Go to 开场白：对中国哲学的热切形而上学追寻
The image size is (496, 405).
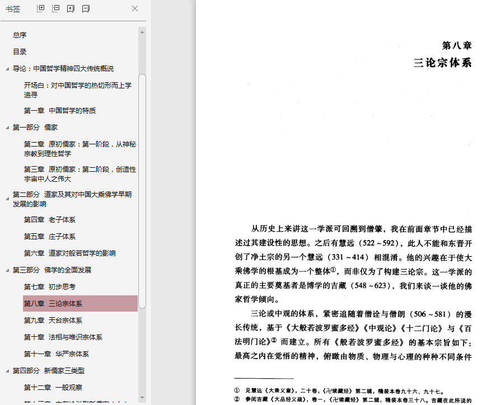click(x=78, y=90)
